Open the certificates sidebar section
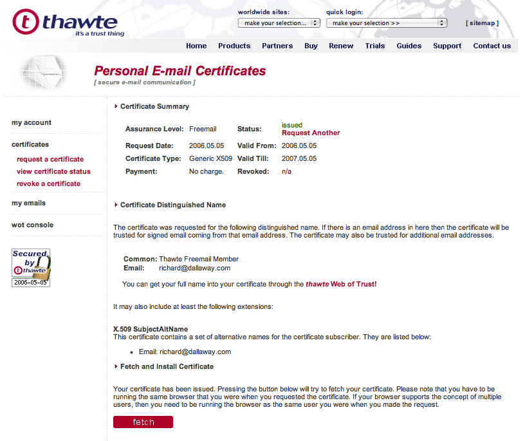This screenshot has height=441, width=525. click(30, 144)
